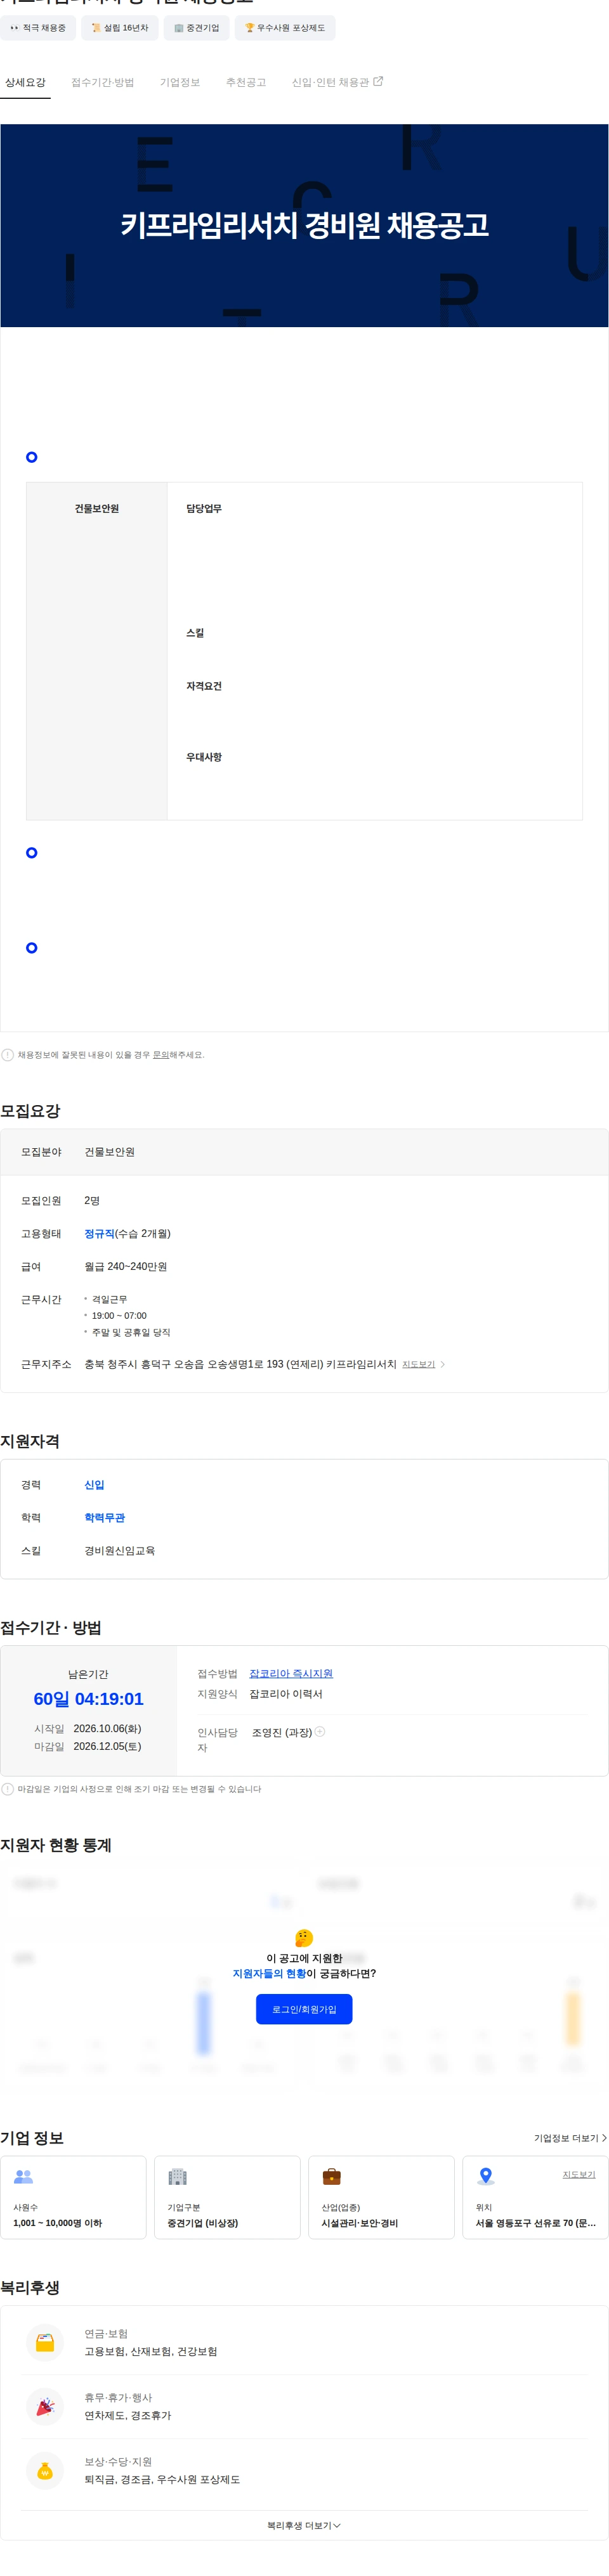The width and height of the screenshot is (609, 2576).
Task: Select the 상세요강 tab
Action: click(25, 82)
